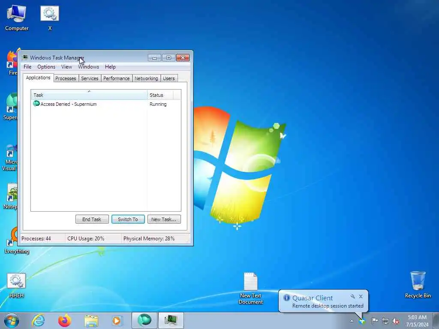
Task: Minimize the Task Manager window
Action: point(154,58)
